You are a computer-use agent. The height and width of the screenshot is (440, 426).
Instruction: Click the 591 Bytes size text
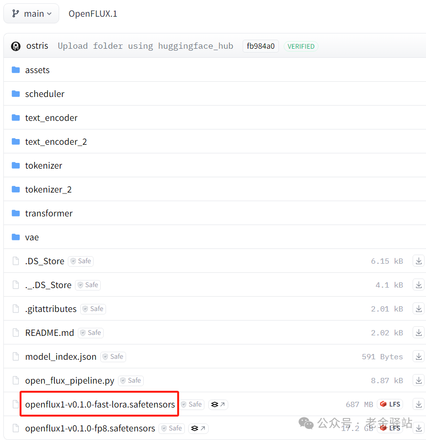click(x=382, y=357)
